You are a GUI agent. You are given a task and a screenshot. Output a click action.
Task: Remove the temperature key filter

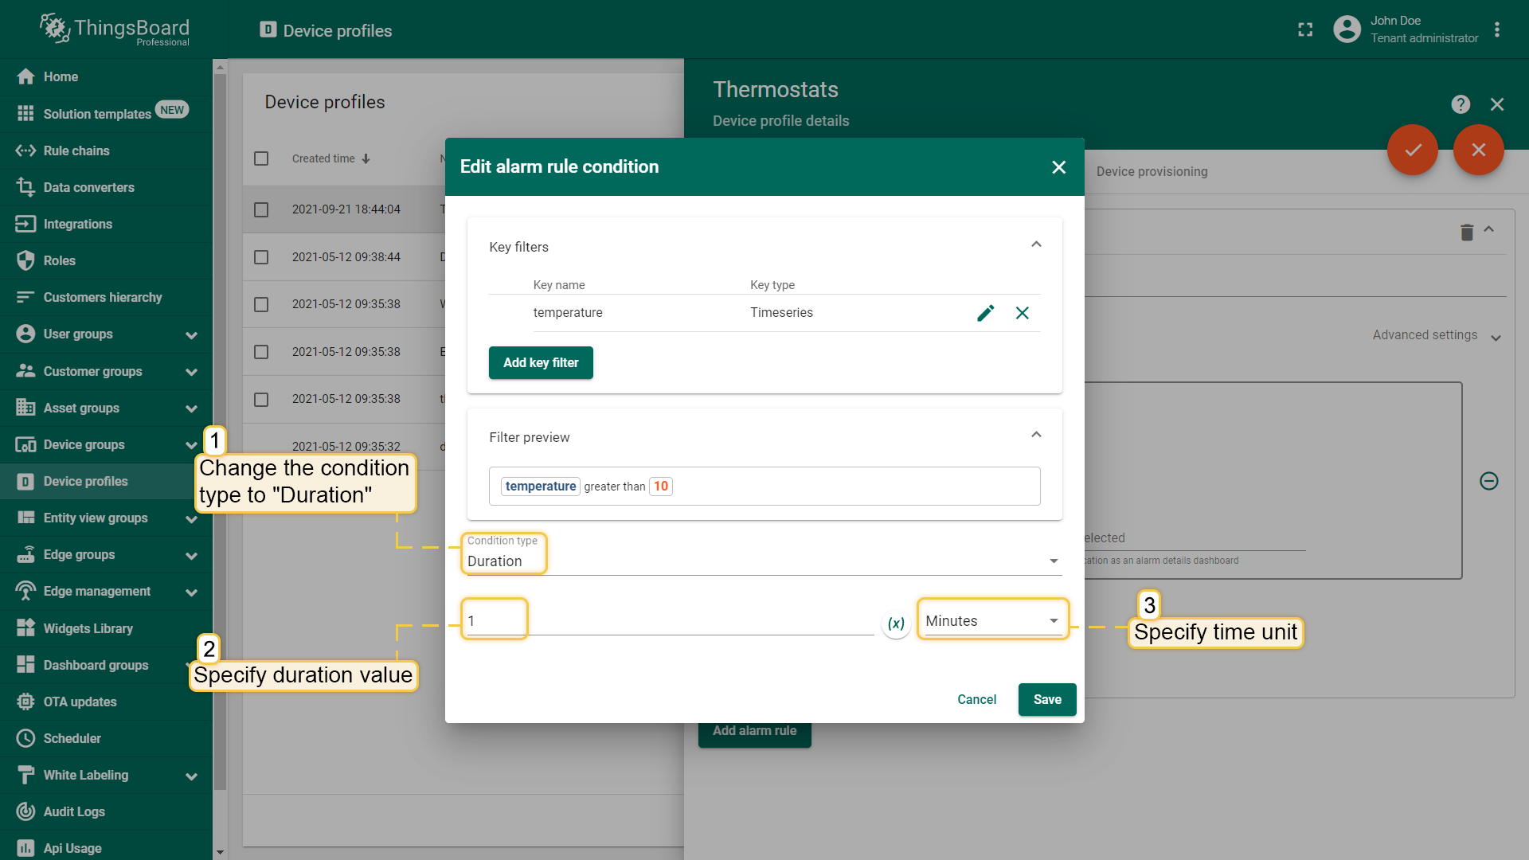(x=1023, y=313)
